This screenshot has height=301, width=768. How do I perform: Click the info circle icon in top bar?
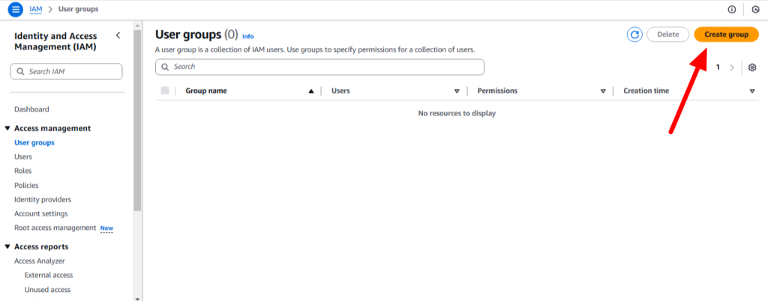coord(732,9)
